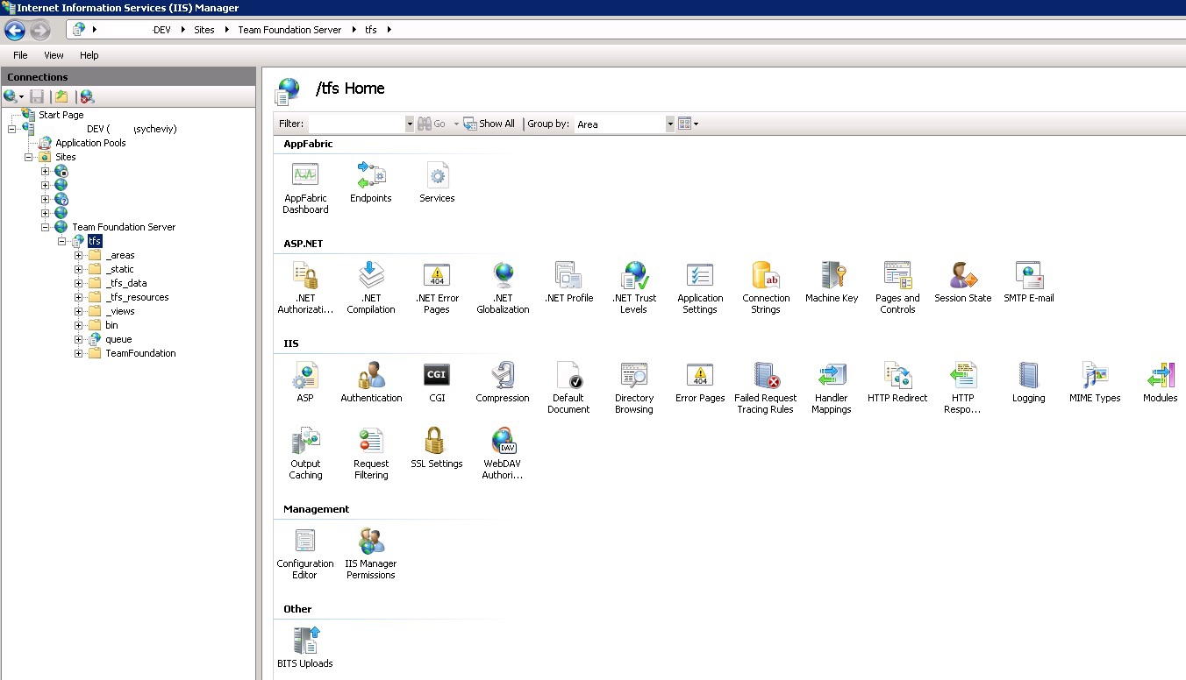Open Failed Request Tracing Rules
This screenshot has width=1186, height=680.
766,387
